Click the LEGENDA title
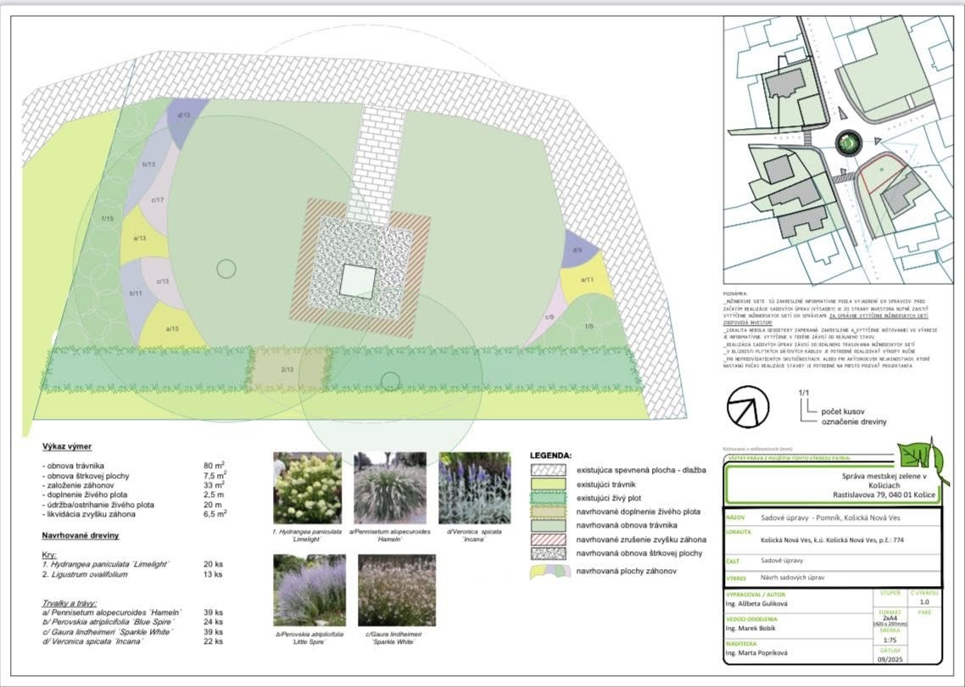This screenshot has height=687, width=965. 550,455
